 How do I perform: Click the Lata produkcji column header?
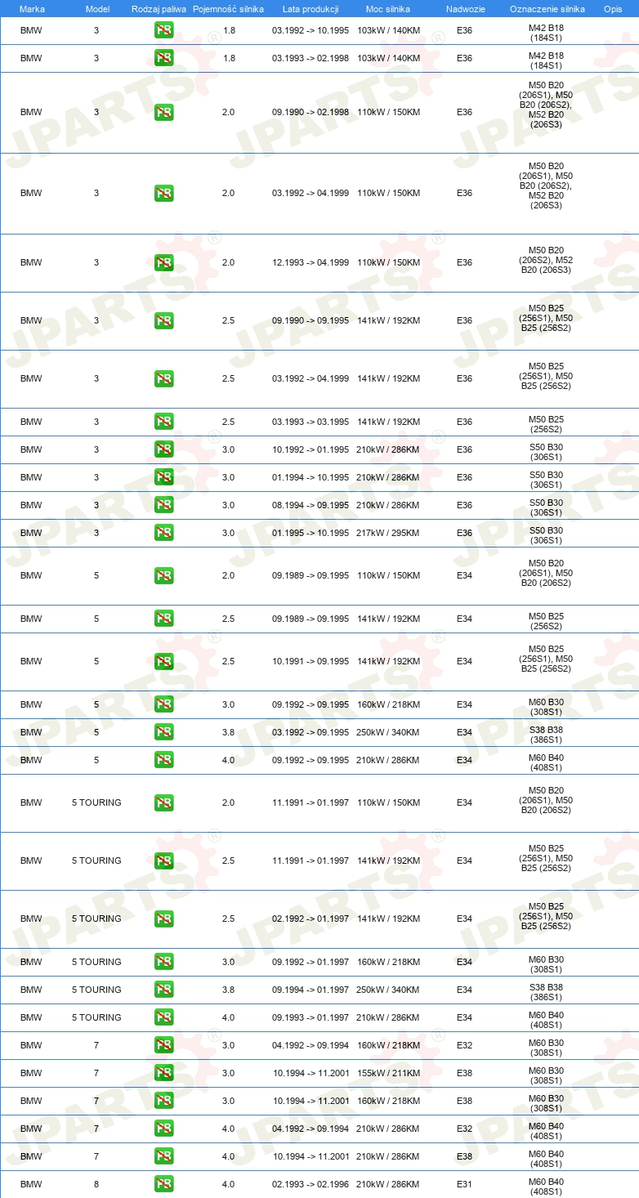click(x=311, y=9)
